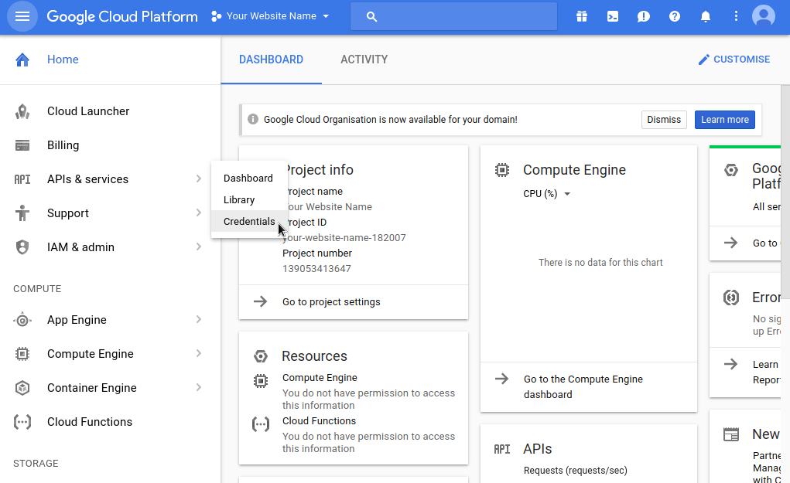Click the Cloud Functions entry in Resources card

(319, 420)
